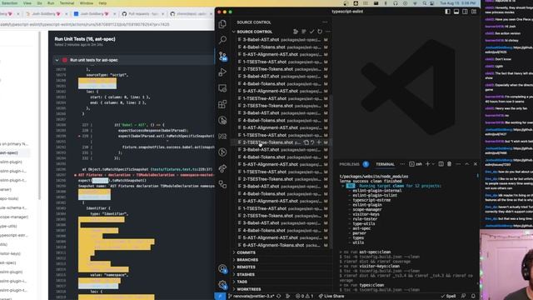This screenshot has width=533, height=300.
Task: Toggle the primary side bar from the title bar
Action: pyautogui.click(x=448, y=12)
